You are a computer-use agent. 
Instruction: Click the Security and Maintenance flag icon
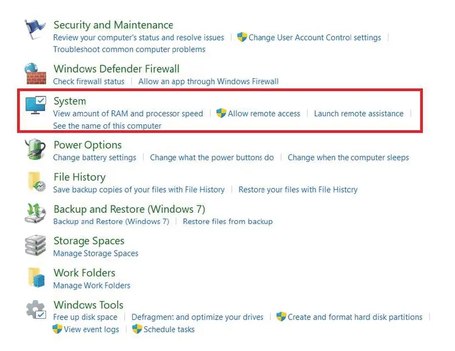[35, 29]
